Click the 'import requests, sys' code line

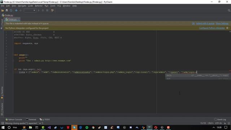pyautogui.click(x=26, y=43)
